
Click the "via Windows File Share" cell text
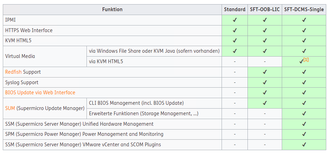pyautogui.click(x=154, y=51)
